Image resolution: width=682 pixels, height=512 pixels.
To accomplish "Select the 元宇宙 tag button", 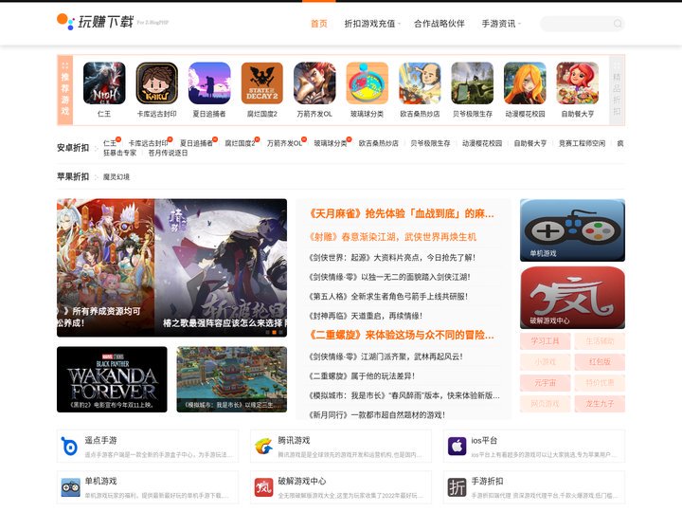I will (x=545, y=383).
